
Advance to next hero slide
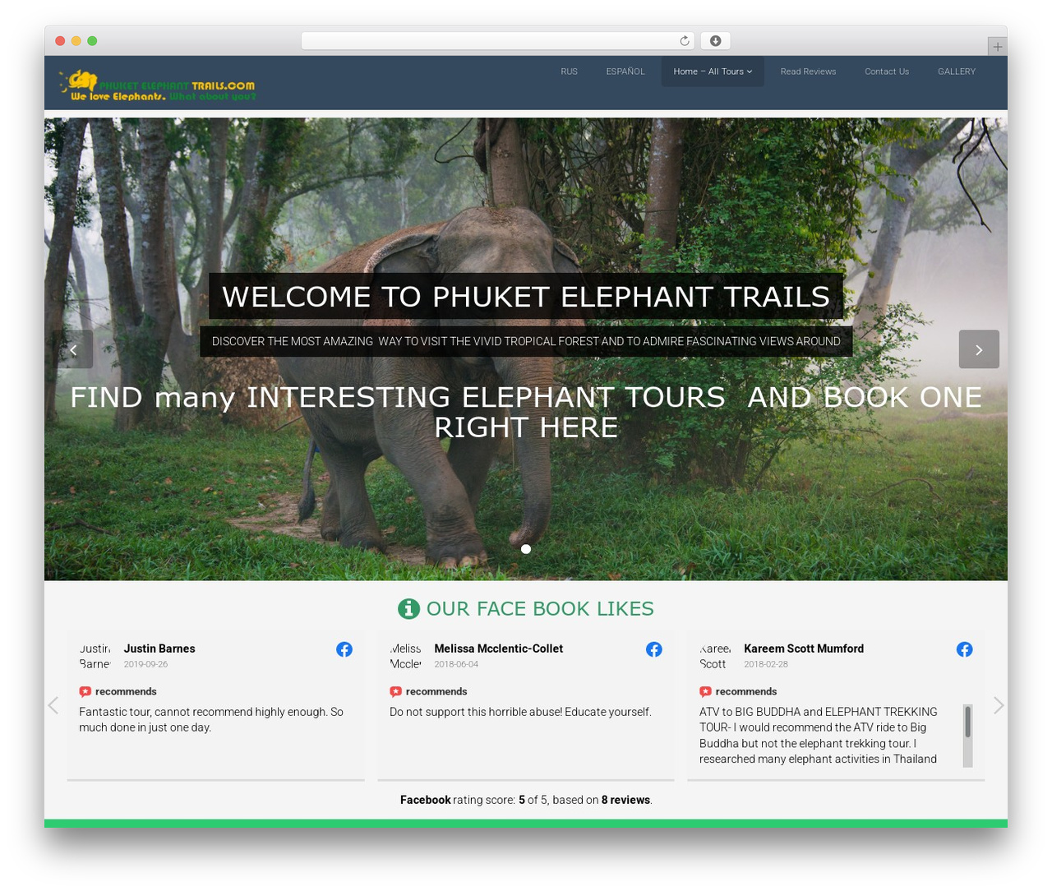coord(979,349)
